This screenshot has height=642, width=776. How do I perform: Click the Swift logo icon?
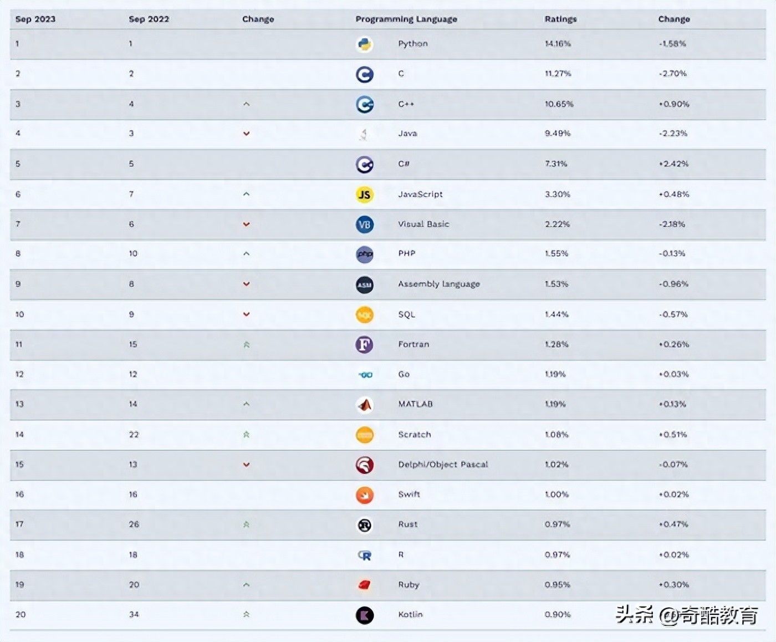(364, 495)
